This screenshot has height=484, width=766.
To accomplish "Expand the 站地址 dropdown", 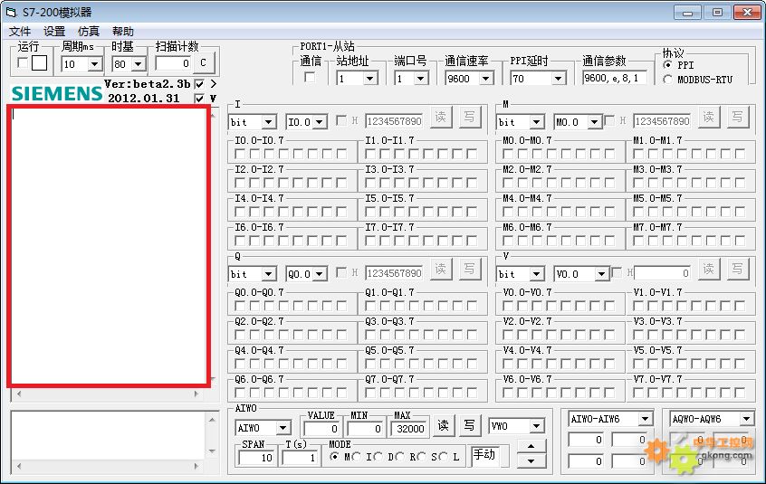I will coord(369,79).
